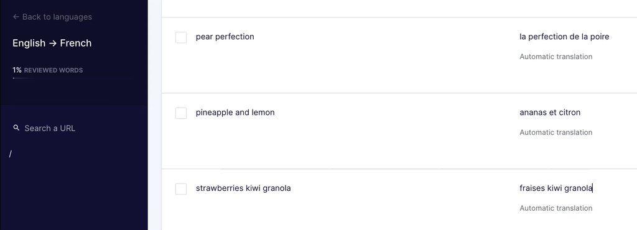Viewport: 637px width, 230px height.
Task: Click the English → French heading
Action: (x=52, y=43)
